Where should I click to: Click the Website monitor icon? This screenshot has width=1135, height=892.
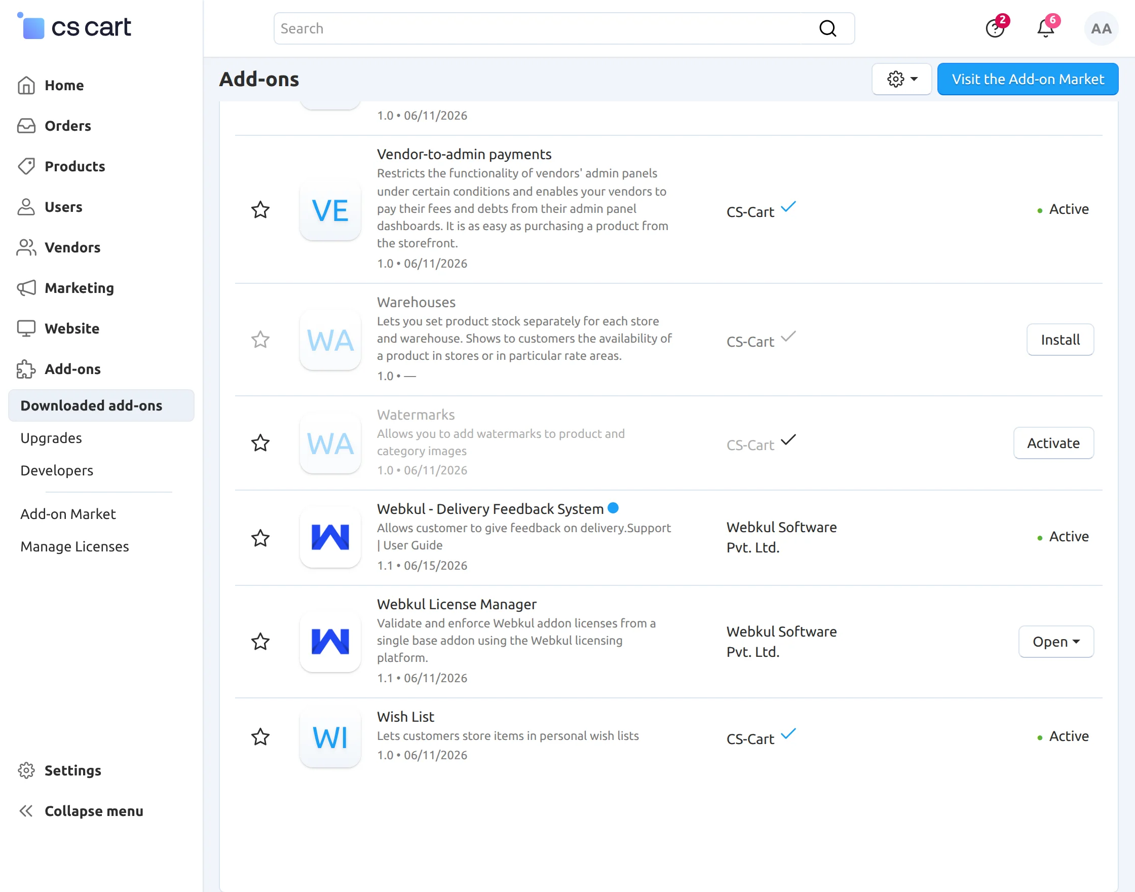pyautogui.click(x=26, y=328)
